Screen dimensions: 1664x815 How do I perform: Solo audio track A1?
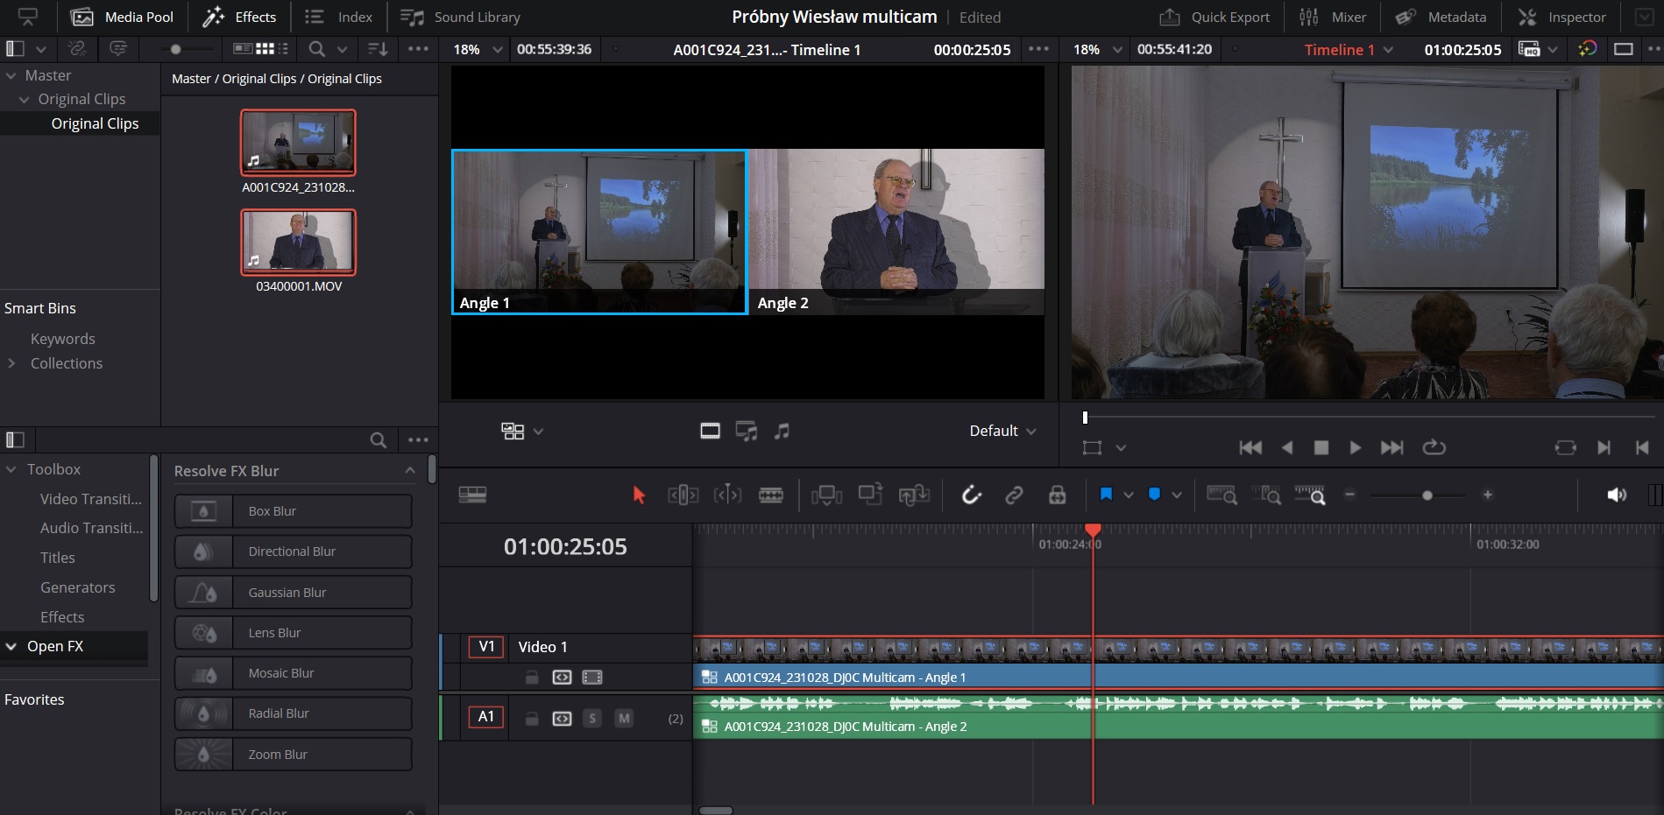click(592, 719)
